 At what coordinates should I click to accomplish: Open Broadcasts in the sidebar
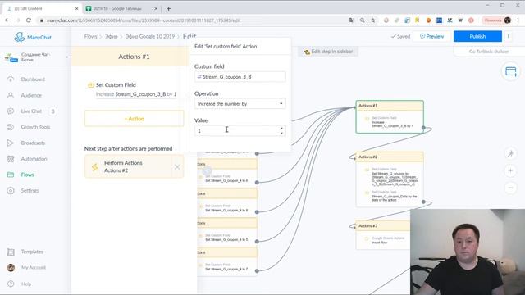pos(33,143)
